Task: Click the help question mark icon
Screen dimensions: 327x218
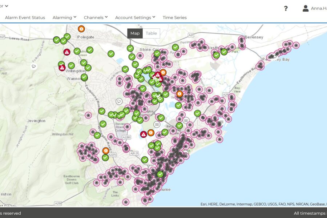Action: [x=286, y=8]
